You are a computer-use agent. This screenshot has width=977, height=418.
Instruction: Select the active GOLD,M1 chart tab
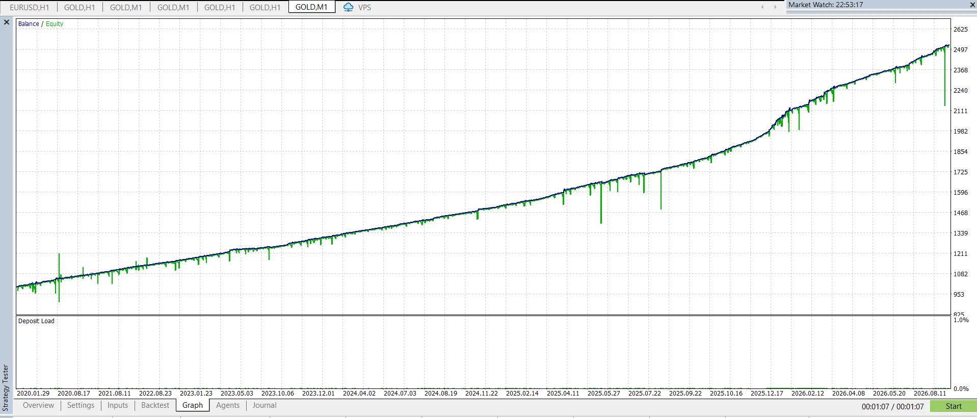click(311, 7)
